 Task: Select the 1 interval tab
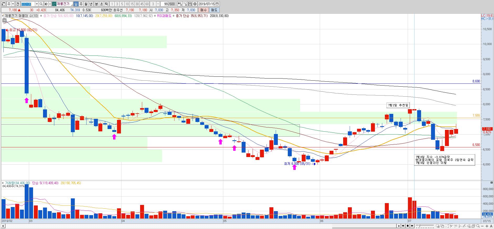pos(112,4)
